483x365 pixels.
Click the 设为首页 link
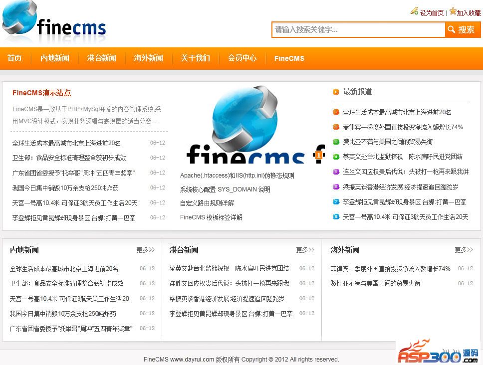coord(432,13)
